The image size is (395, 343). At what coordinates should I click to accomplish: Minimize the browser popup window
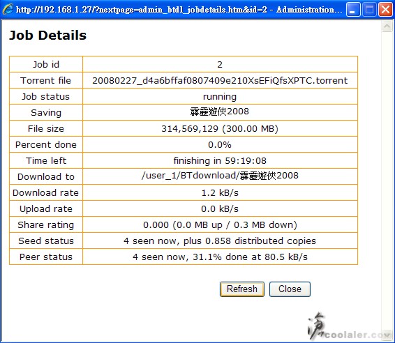pyautogui.click(x=353, y=10)
